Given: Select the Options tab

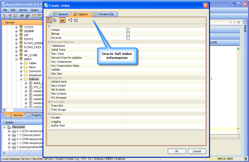Looking at the screenshot, I should tap(81, 14).
